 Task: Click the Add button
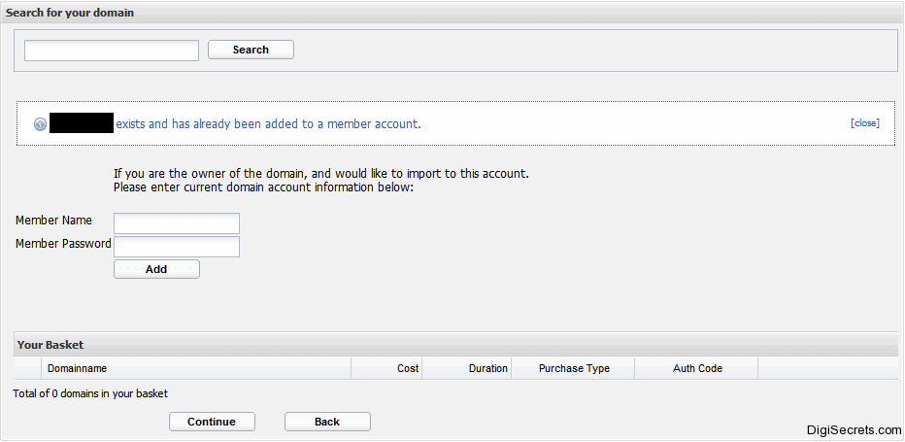156,269
